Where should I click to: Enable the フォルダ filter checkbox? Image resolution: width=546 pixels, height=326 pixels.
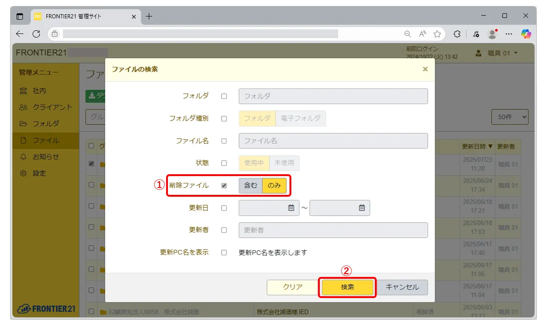point(224,96)
